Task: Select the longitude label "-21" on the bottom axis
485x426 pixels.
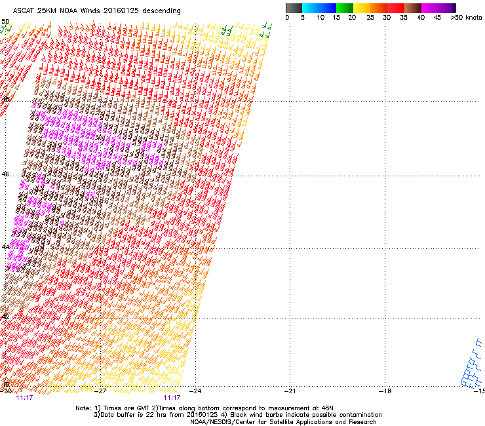Action: (290, 391)
